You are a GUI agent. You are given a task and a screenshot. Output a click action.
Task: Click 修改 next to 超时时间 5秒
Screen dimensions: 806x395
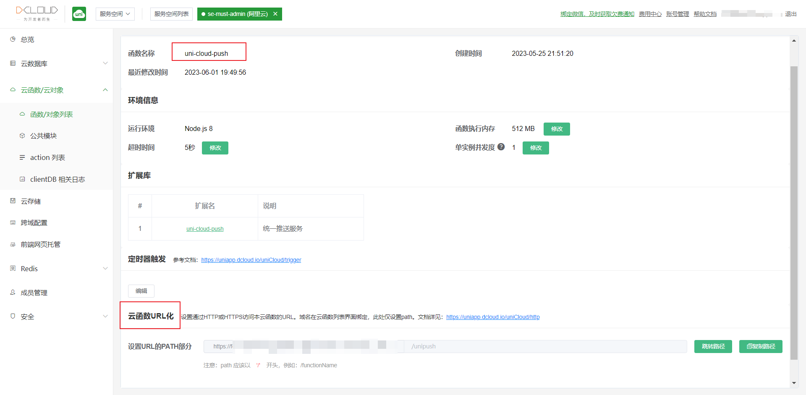coord(215,148)
